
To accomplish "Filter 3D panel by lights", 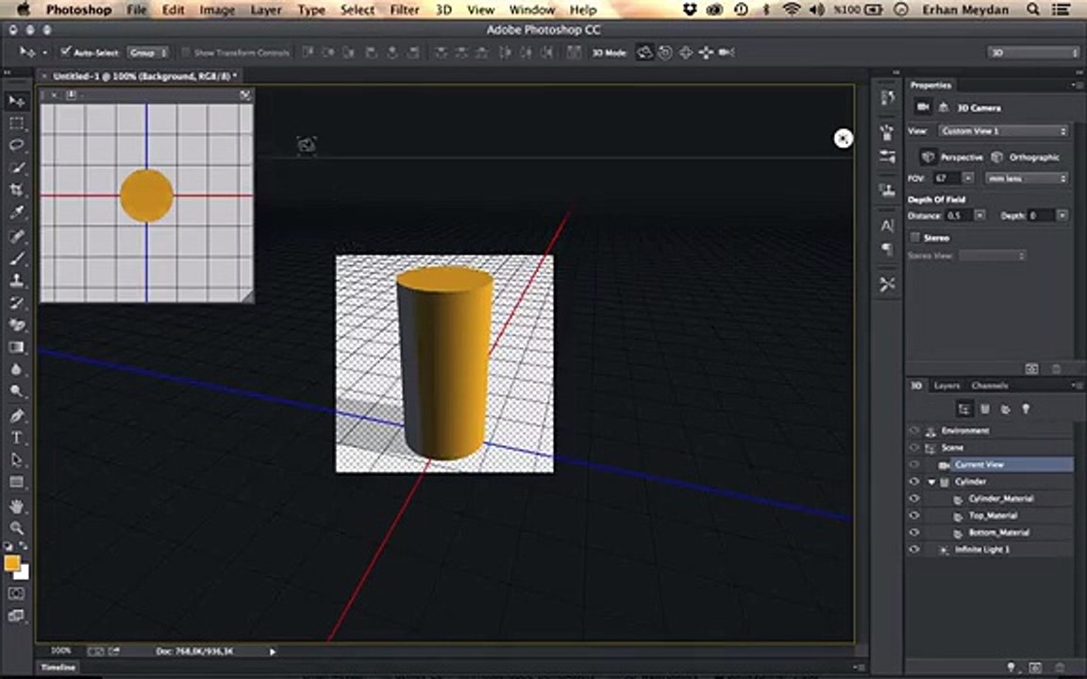I will coord(1026,408).
